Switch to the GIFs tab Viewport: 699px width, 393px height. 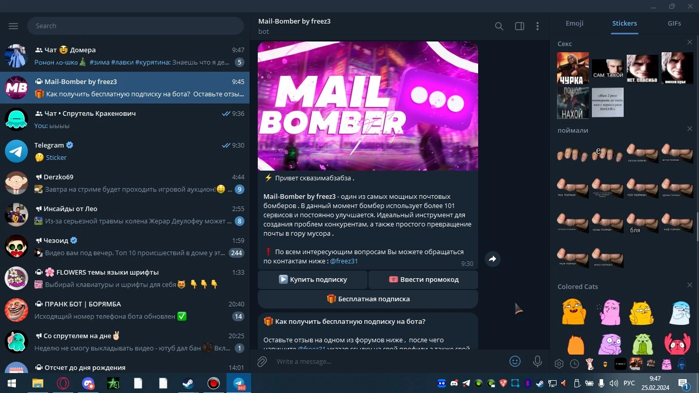674,24
